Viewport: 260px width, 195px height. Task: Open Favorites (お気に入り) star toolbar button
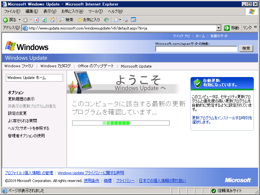pos(89,20)
